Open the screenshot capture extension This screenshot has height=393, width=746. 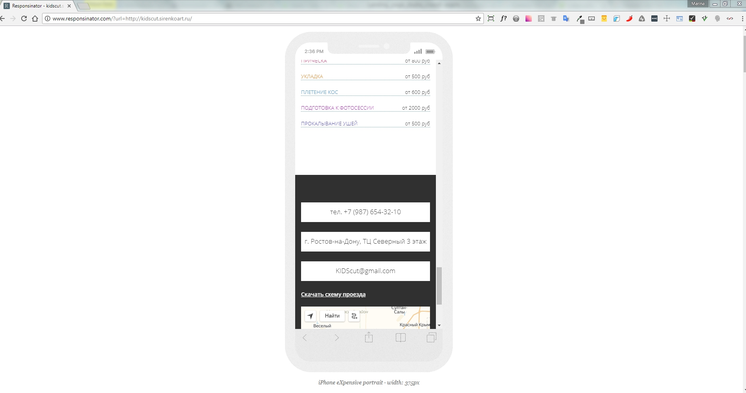click(x=491, y=18)
